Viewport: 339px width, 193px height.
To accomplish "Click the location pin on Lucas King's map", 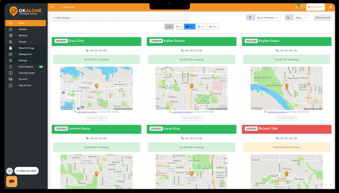I will click(192, 173).
